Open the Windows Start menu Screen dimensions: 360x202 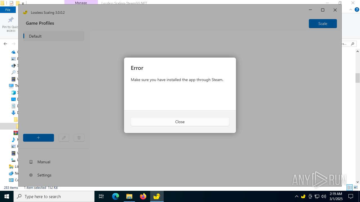tap(7, 196)
